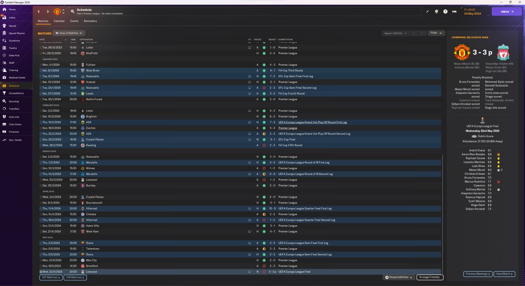Open the FM menu icon
525x286 pixels.
(x=454, y=11)
